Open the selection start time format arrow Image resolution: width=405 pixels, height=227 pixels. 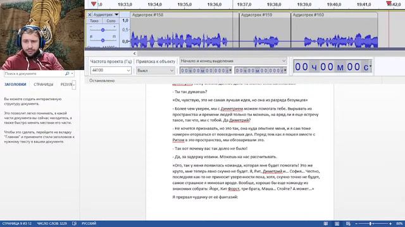(230, 70)
